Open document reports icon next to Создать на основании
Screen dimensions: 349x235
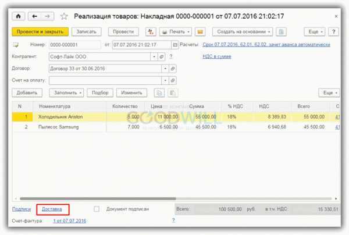point(281,32)
